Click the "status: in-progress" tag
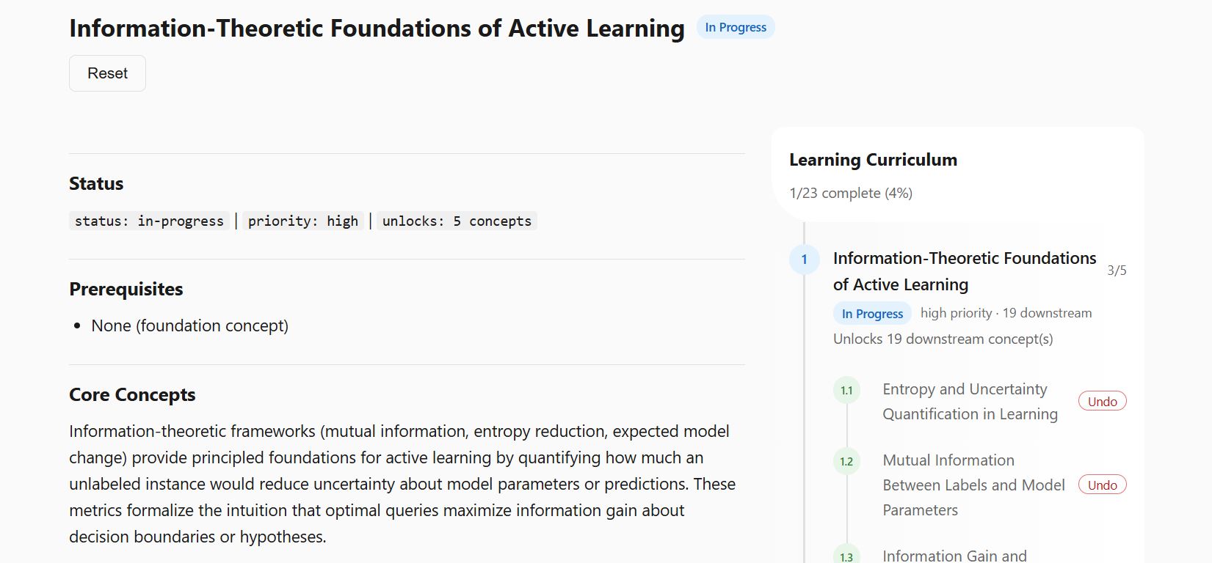 pos(149,221)
